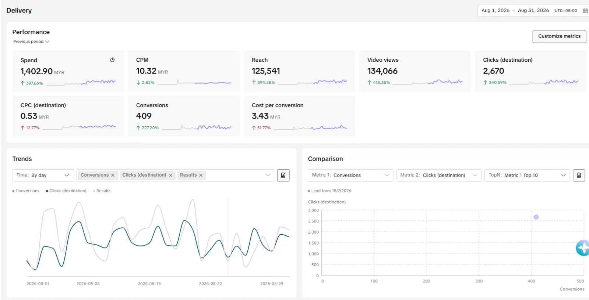Toggle the Clicks (destination) legend series
This screenshot has width=589, height=300.
click(66, 191)
